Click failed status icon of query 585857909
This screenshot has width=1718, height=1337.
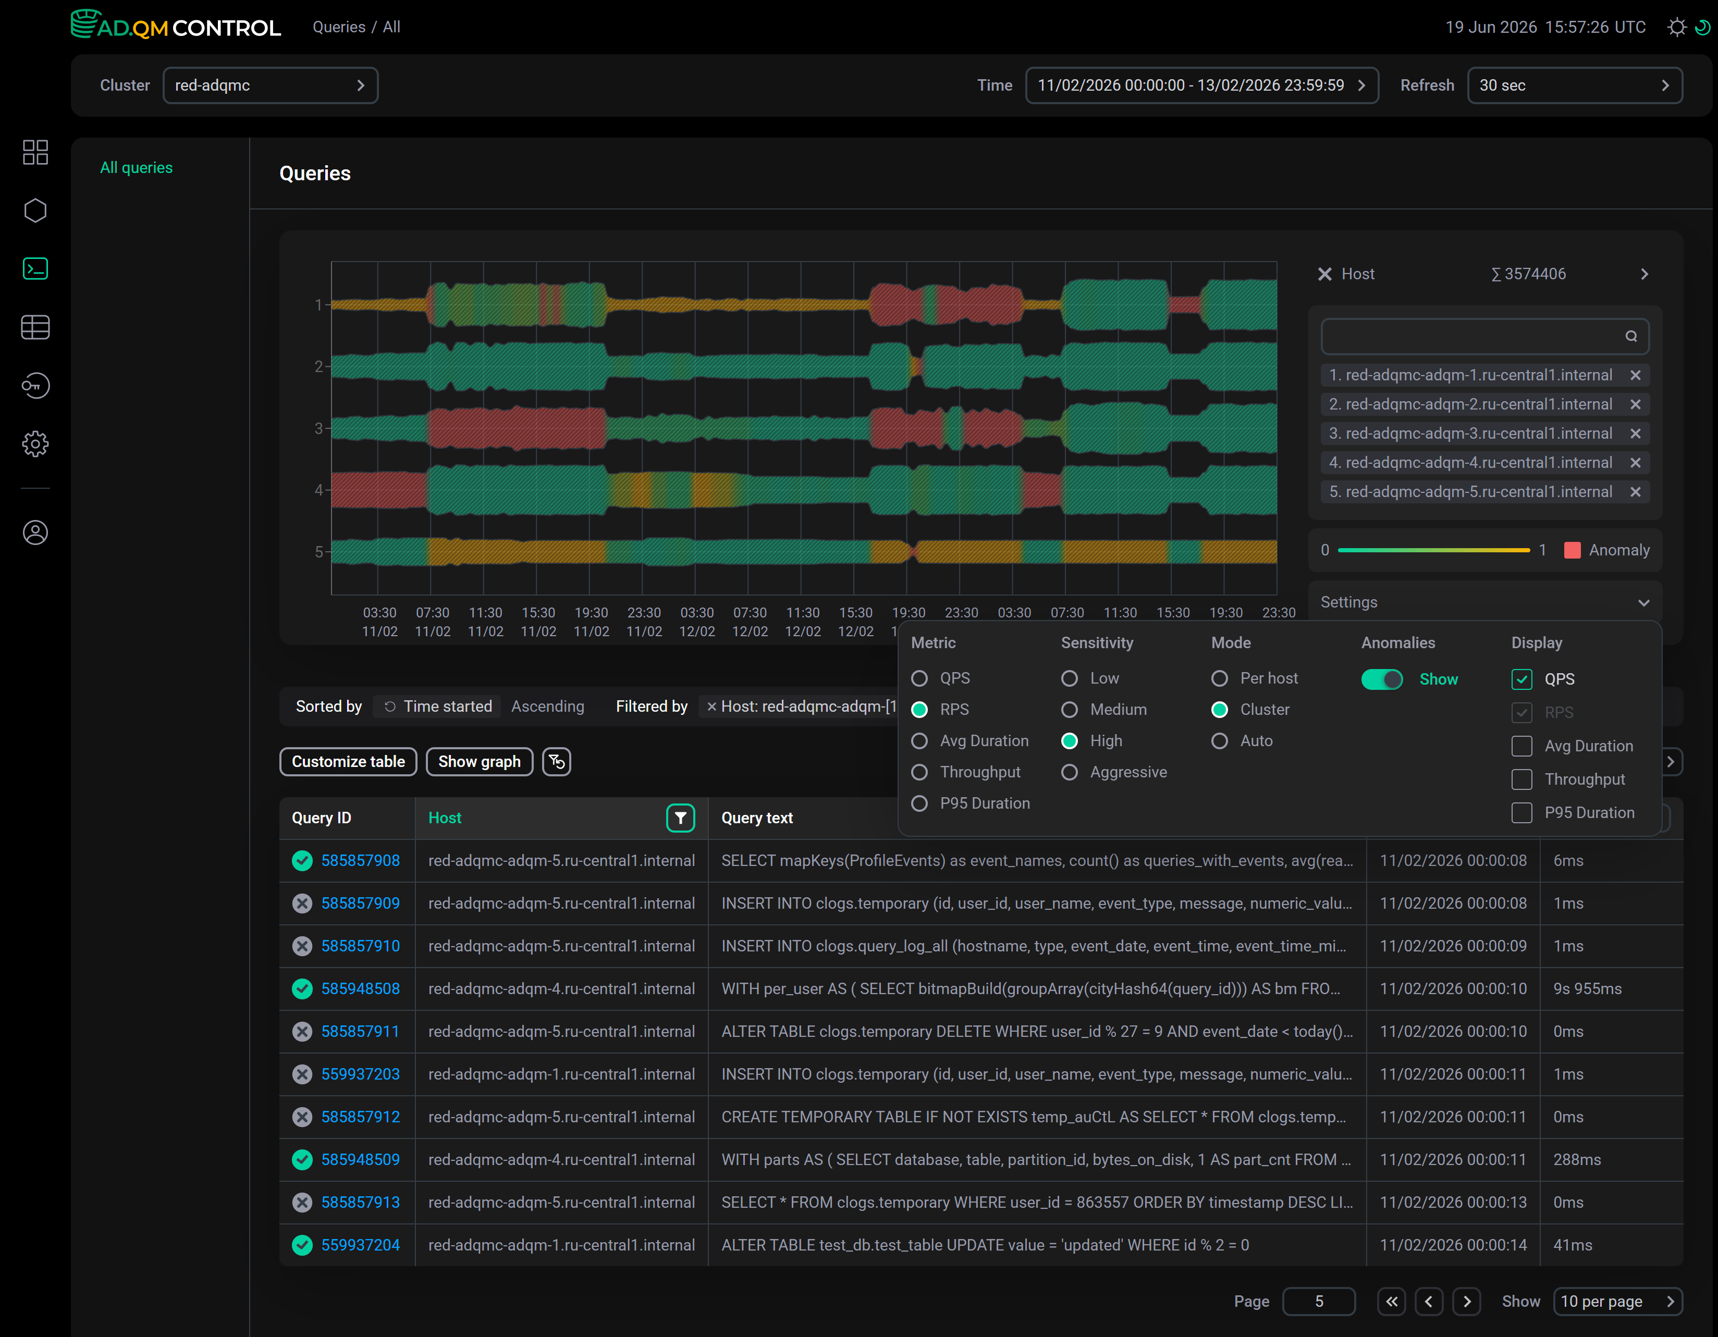(x=302, y=903)
